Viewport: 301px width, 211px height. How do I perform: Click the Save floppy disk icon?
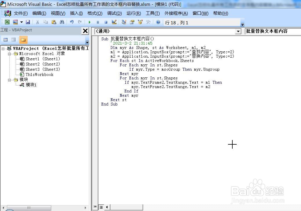[28, 22]
